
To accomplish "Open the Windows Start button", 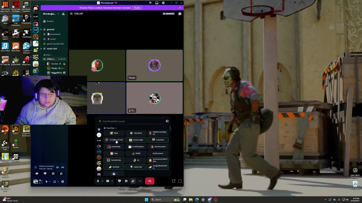I will click(x=146, y=200).
